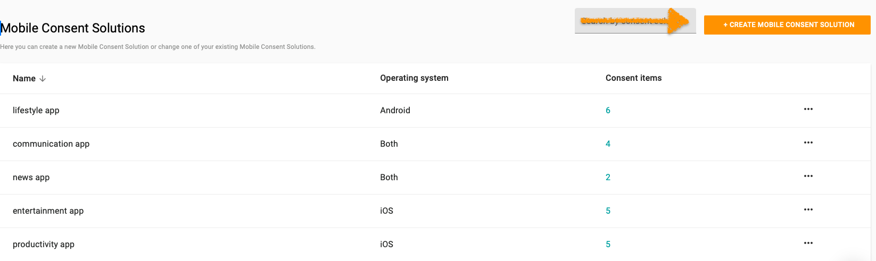876x261 pixels.
Task: Open three-dot menu for productivity app
Action: click(x=808, y=243)
